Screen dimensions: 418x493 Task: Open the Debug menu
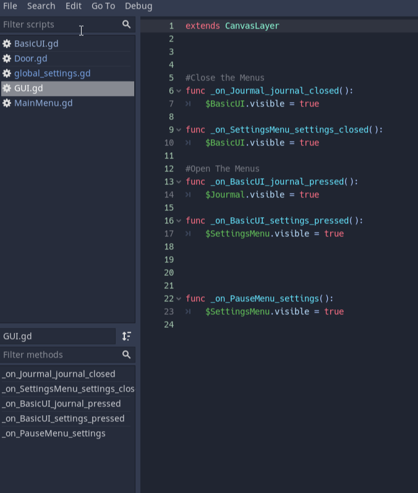click(x=139, y=6)
